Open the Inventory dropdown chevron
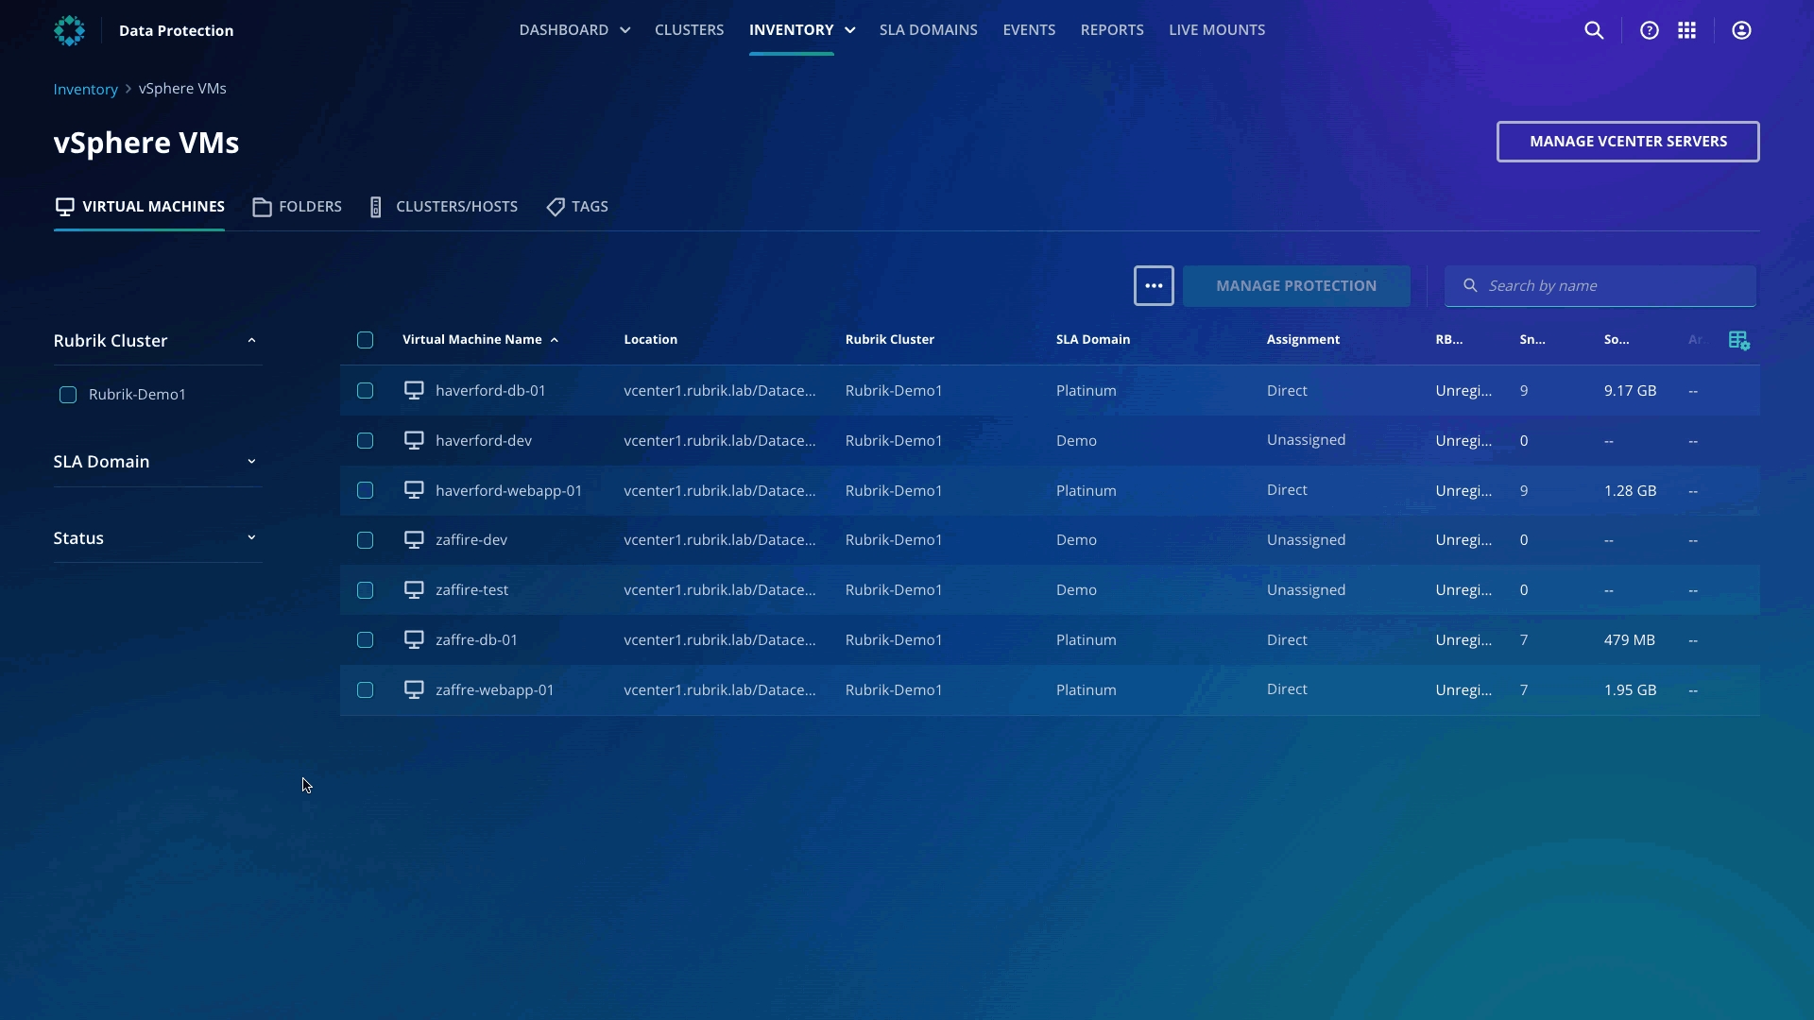1814x1020 pixels. coord(850,30)
